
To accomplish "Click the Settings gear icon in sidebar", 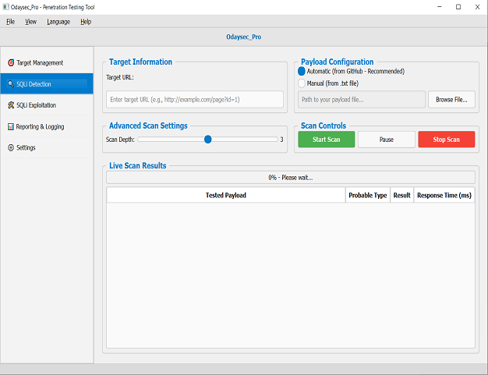I will click(10, 147).
